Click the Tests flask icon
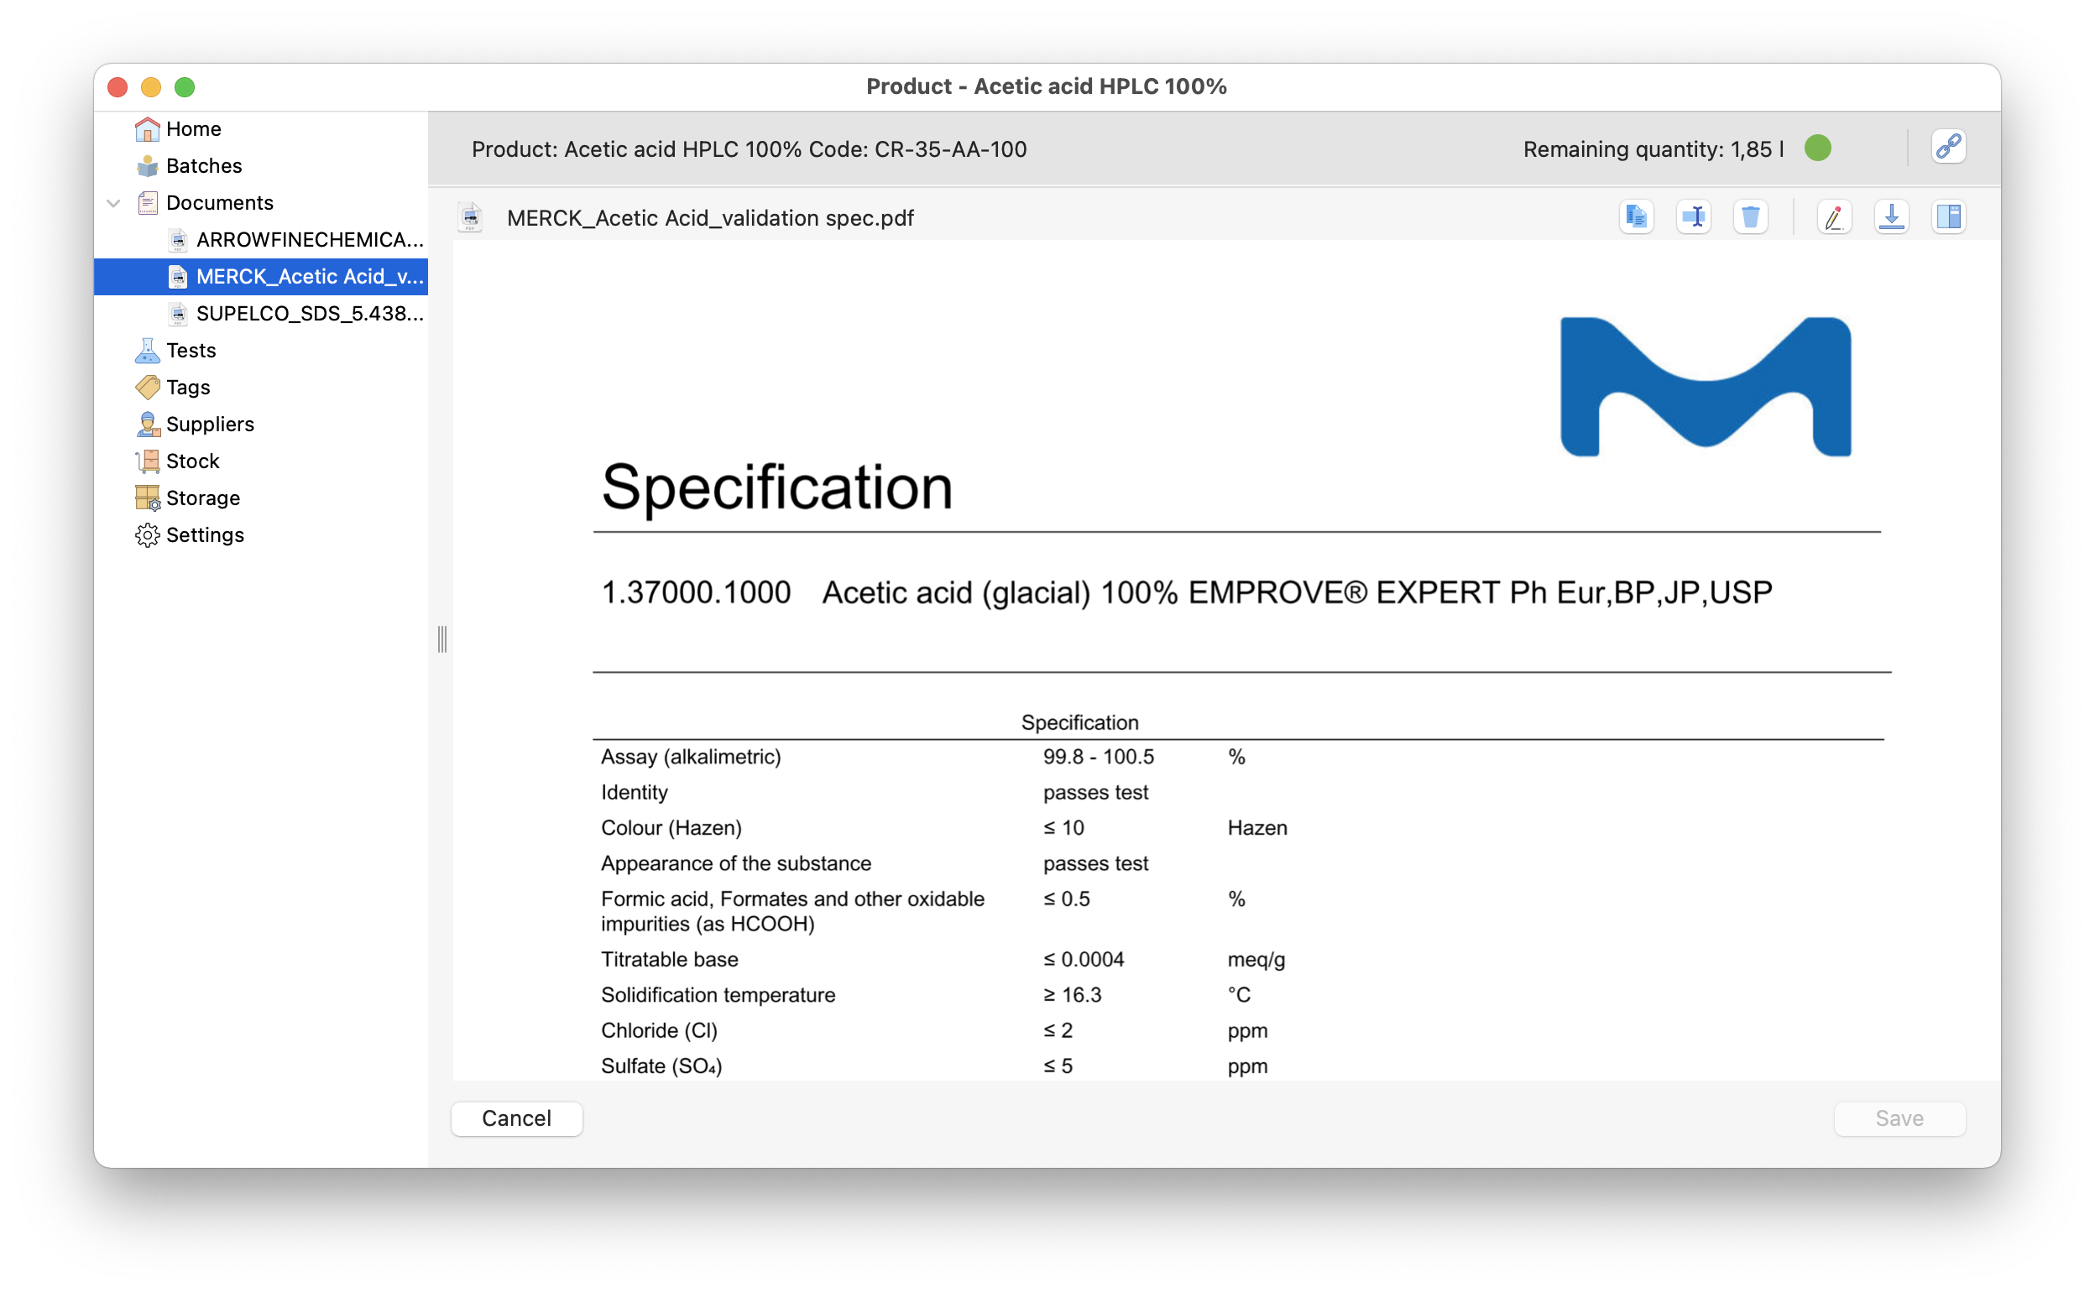The width and height of the screenshot is (2095, 1292). 147,351
